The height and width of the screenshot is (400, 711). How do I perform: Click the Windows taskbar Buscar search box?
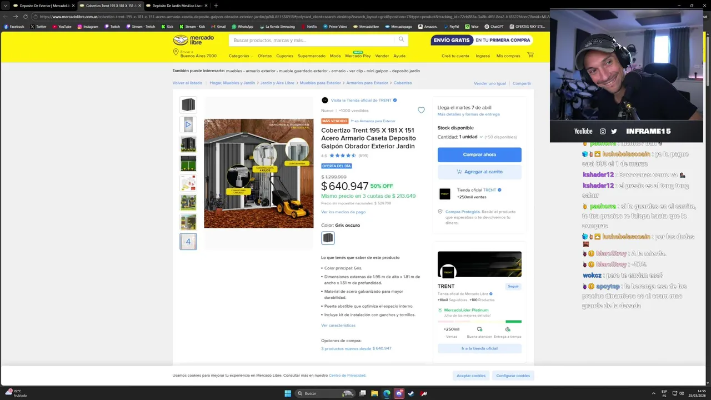(x=325, y=393)
